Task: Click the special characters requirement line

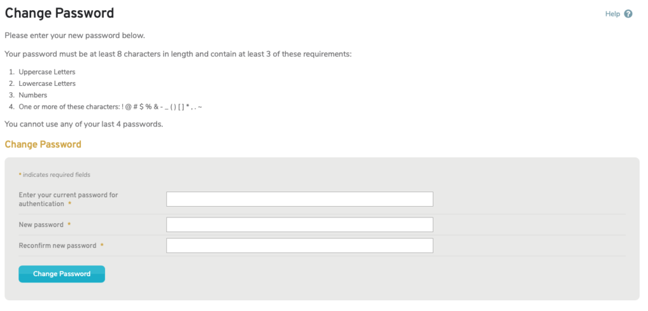Action: pyautogui.click(x=110, y=107)
